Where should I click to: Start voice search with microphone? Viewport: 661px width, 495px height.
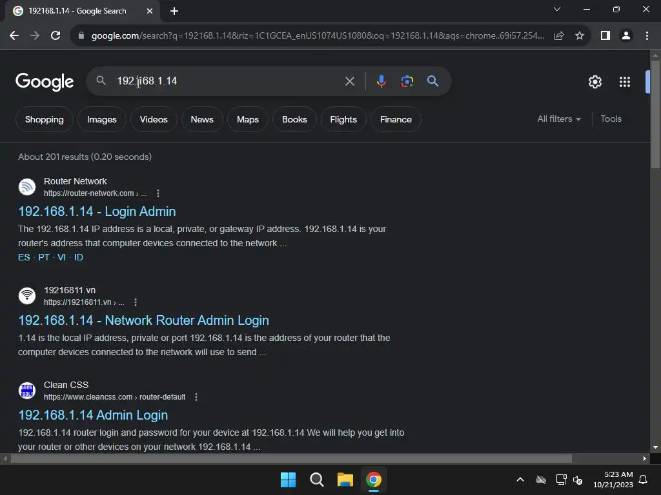[381, 81]
